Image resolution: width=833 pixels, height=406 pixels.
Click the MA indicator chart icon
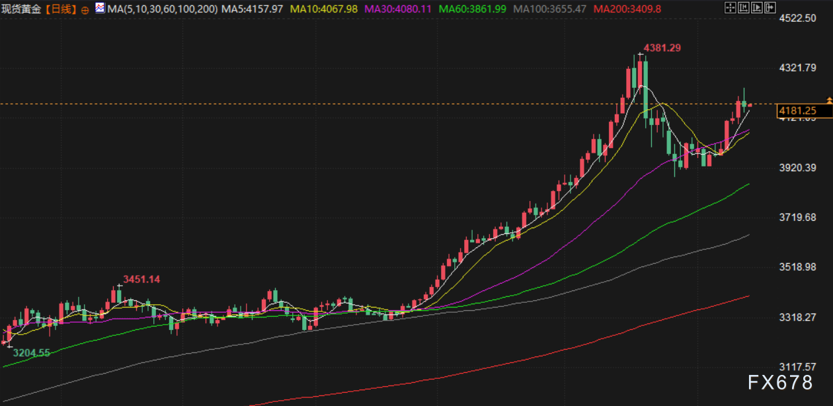click(x=100, y=9)
